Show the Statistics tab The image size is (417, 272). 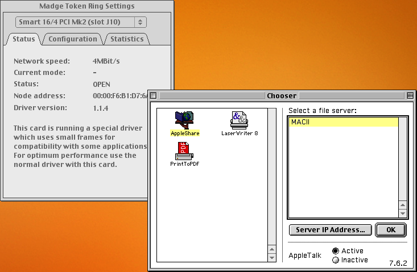[x=126, y=39]
